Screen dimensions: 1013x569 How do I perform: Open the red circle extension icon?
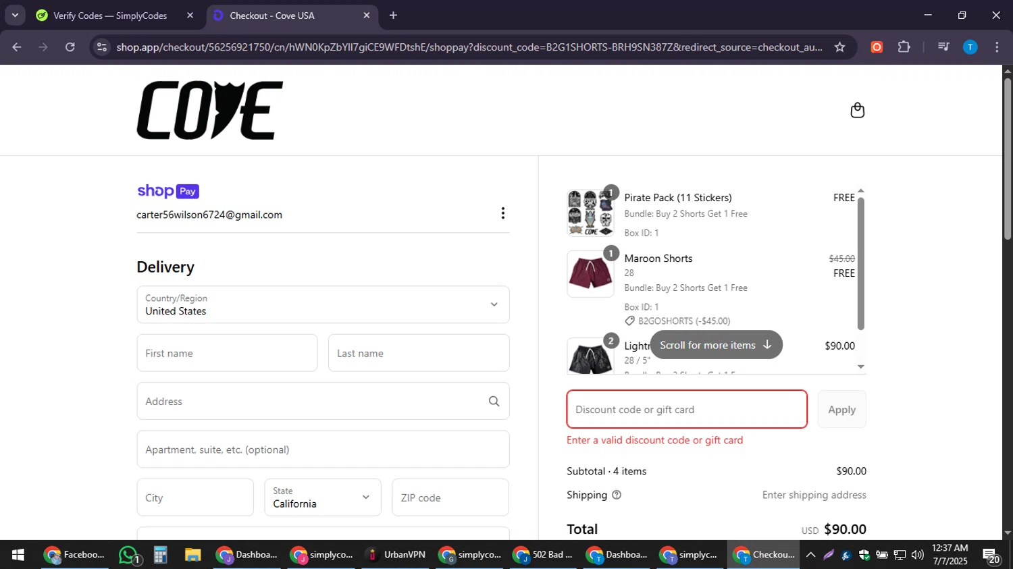(877, 47)
